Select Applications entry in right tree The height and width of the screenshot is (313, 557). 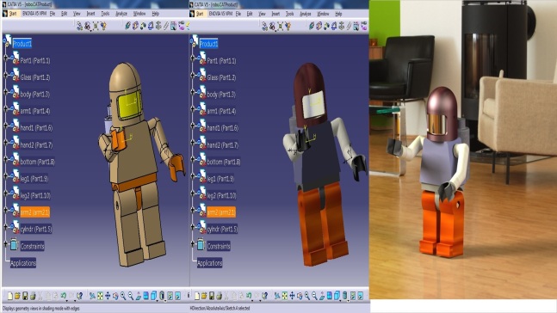(209, 263)
